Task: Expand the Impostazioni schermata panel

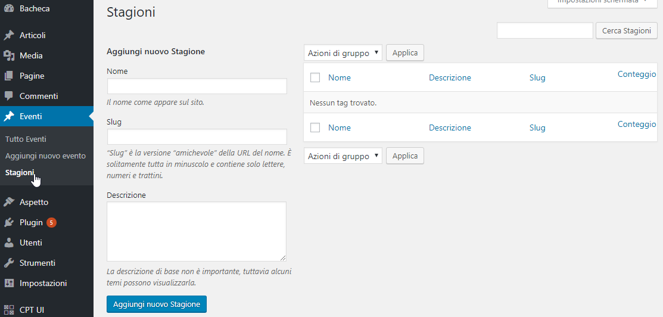Action: pos(602,2)
